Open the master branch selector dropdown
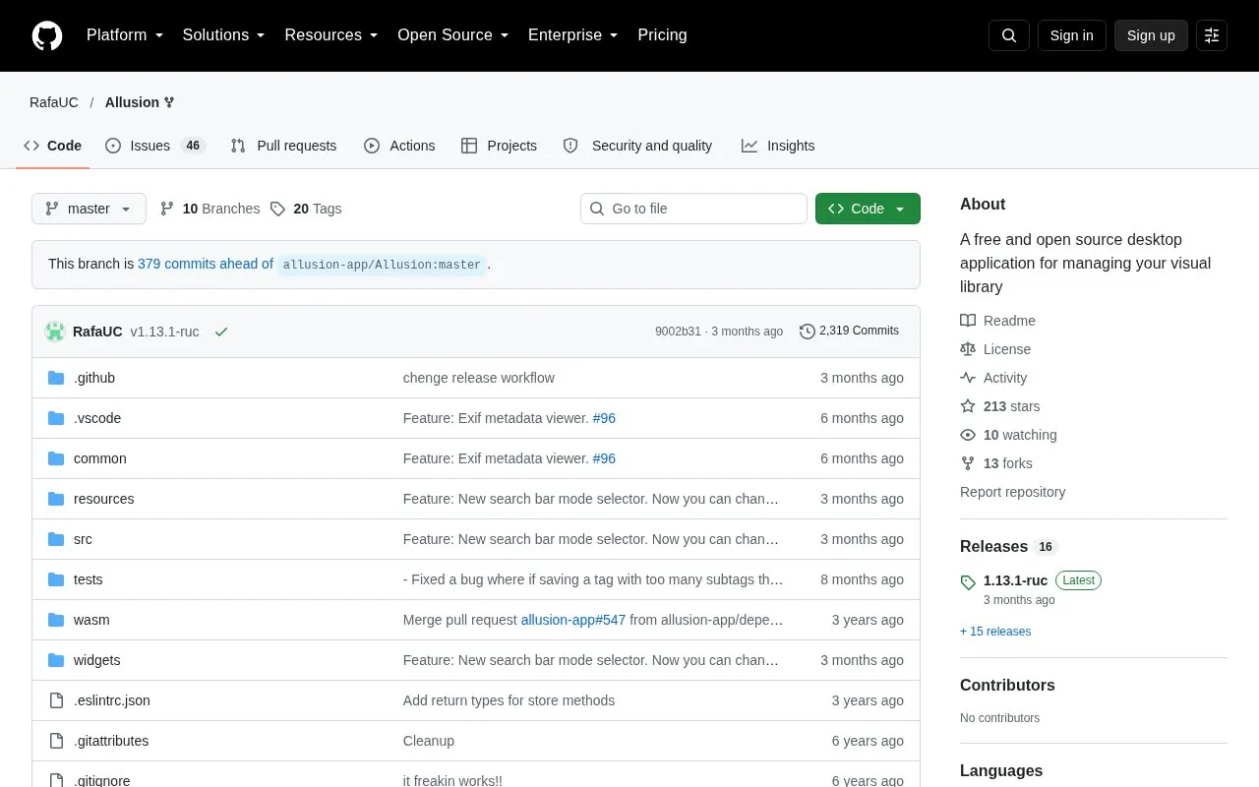The height and width of the screenshot is (787, 1259). pyautogui.click(x=89, y=209)
